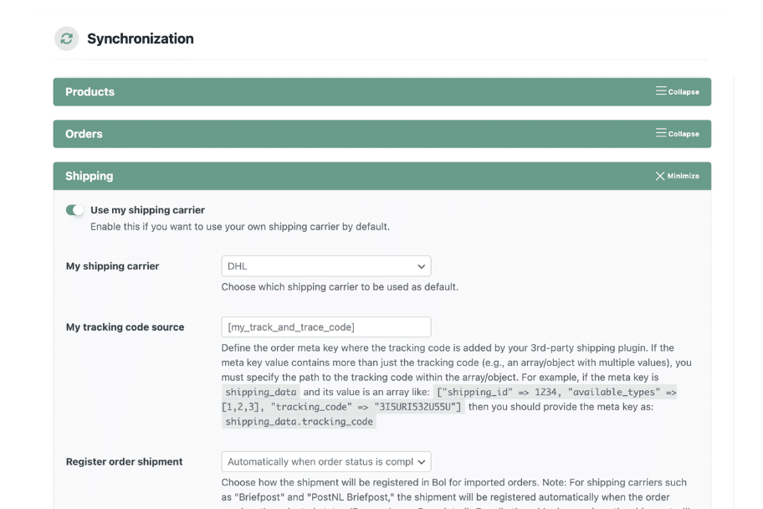
Task: Click the Register order shipment label
Action: (x=124, y=461)
